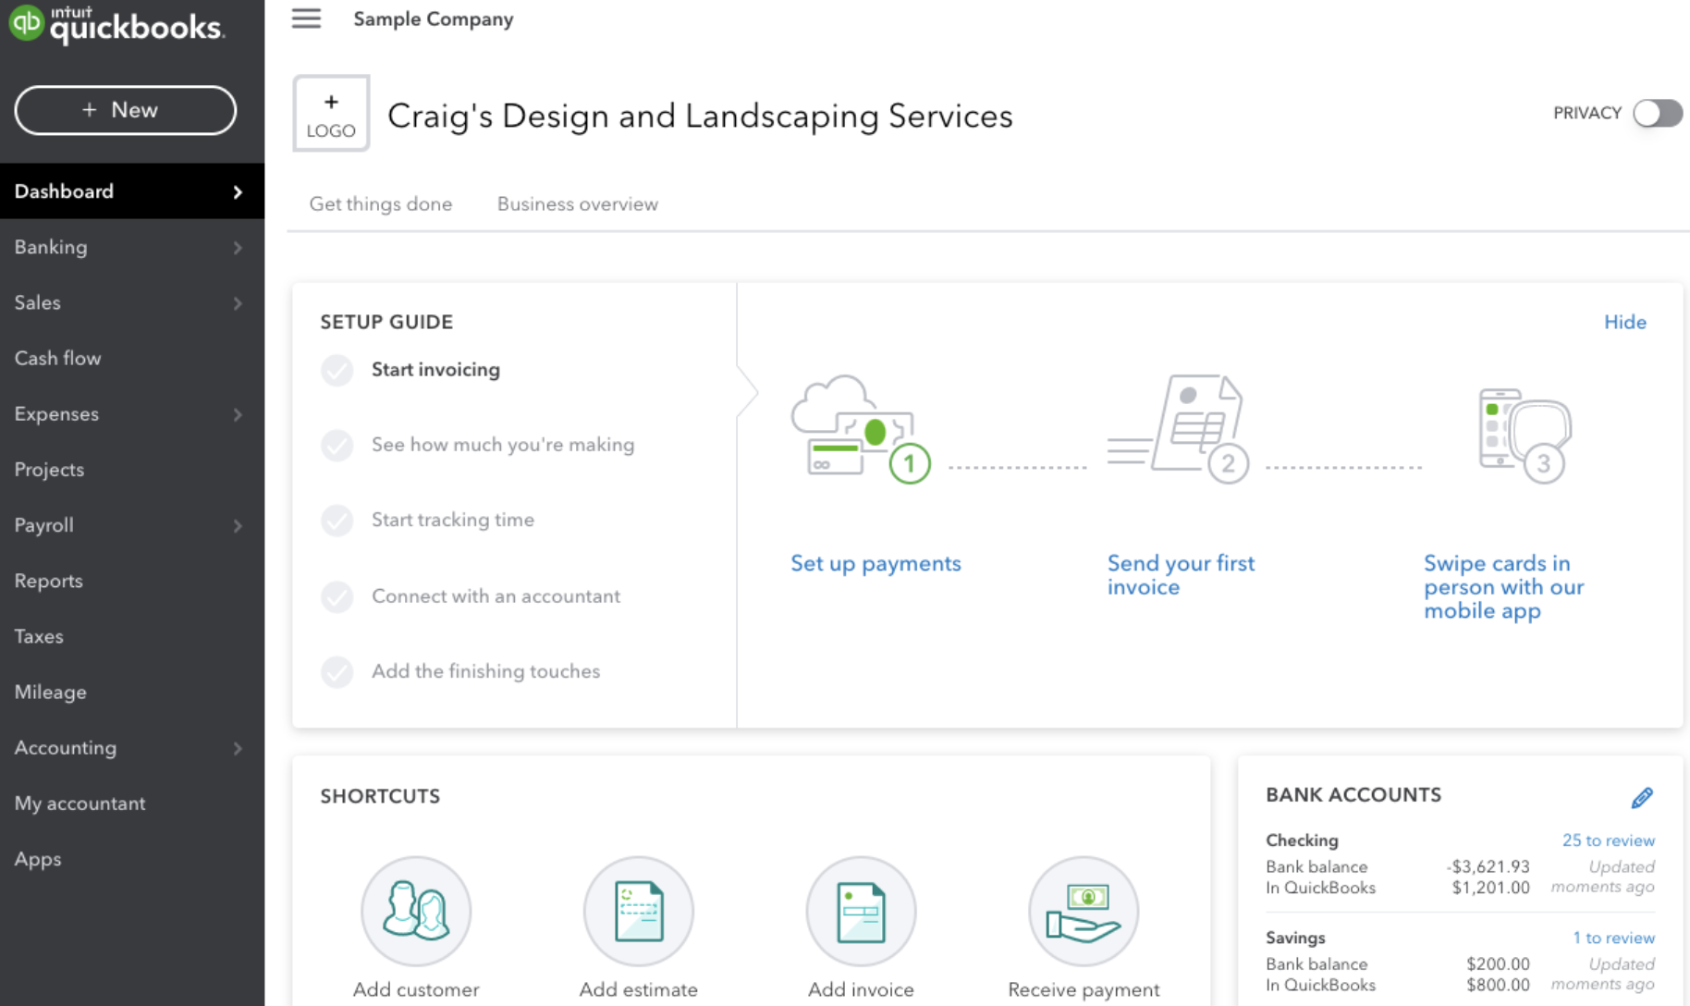Switch to the Business overview tab
This screenshot has height=1006, width=1690.
tap(578, 203)
